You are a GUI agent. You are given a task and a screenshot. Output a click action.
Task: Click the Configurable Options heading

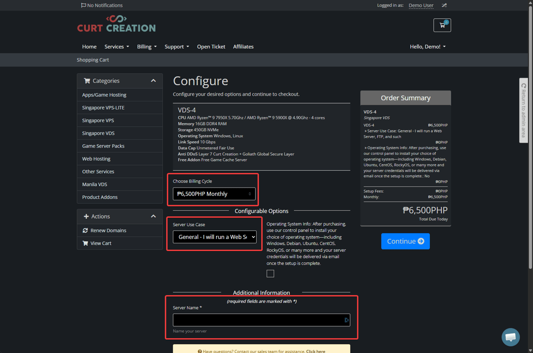pyautogui.click(x=261, y=211)
